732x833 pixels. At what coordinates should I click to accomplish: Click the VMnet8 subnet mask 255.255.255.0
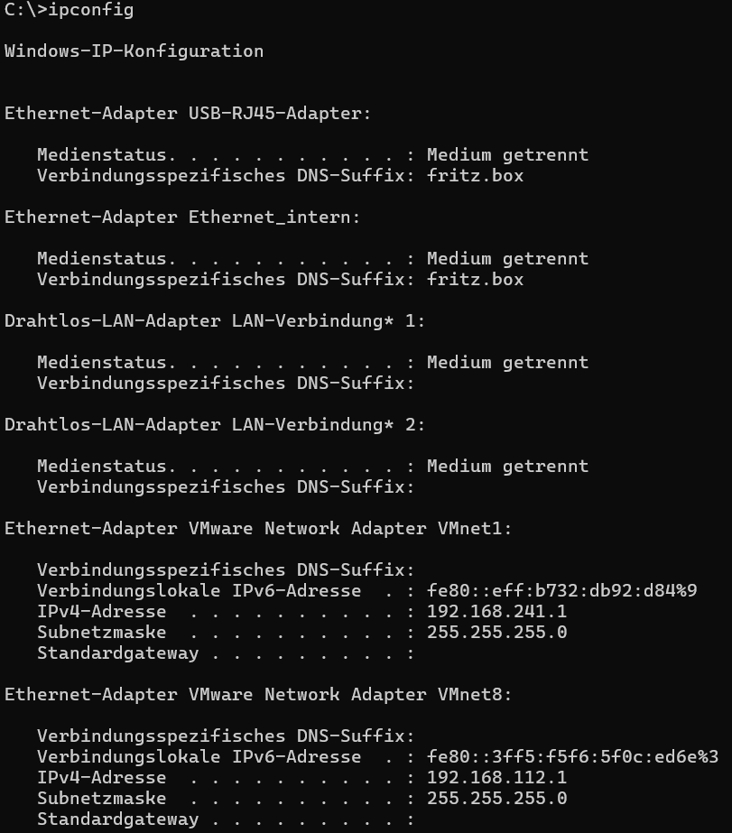pos(496,798)
